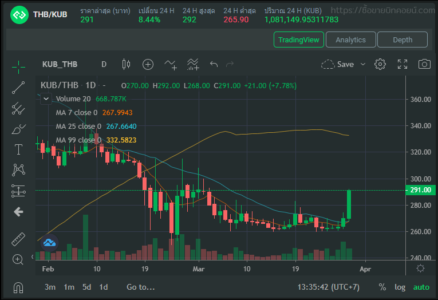Open the indicators menu
The image size is (438, 300).
[171, 65]
